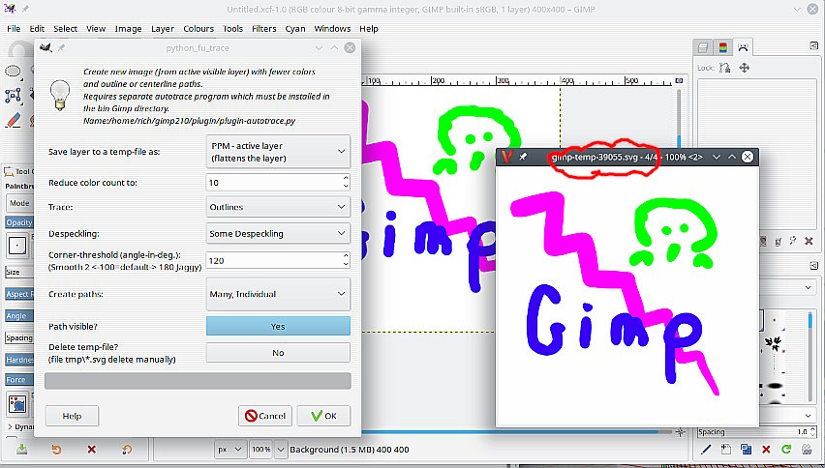Open the brush tag assign dropdown above Spacing
This screenshot has height=468, width=825.
[809, 416]
